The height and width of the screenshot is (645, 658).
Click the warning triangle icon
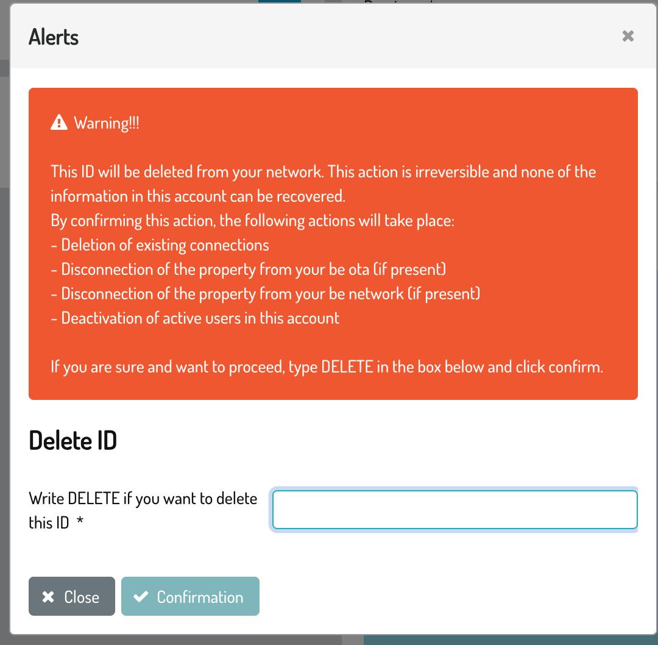pyautogui.click(x=59, y=123)
